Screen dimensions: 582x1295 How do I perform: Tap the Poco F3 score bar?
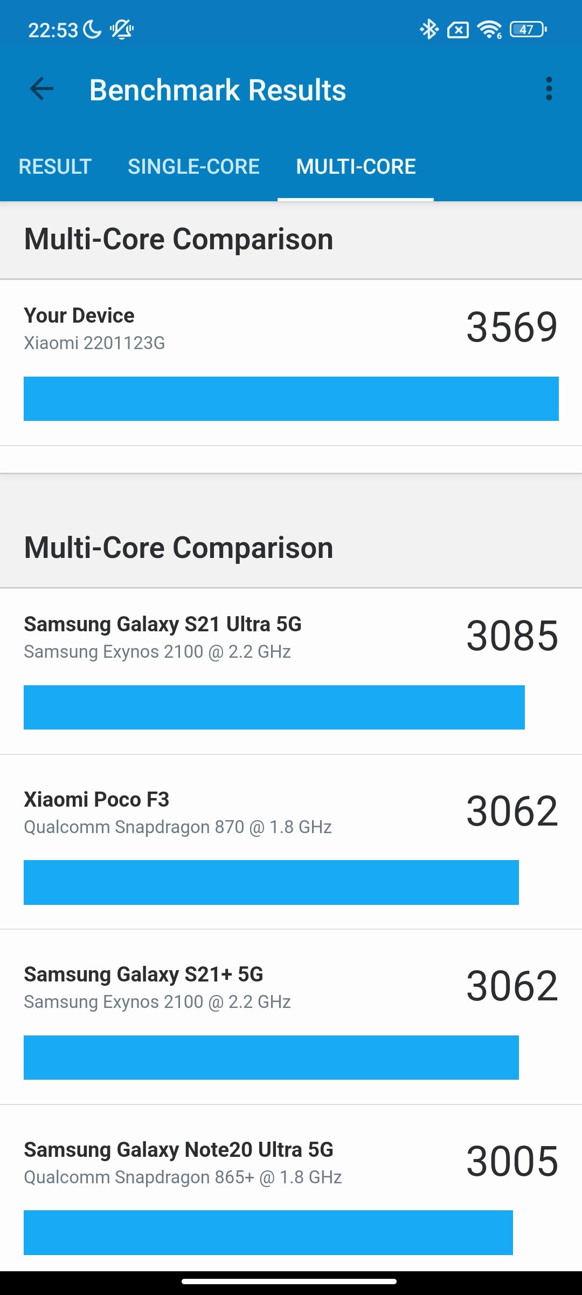point(271,882)
